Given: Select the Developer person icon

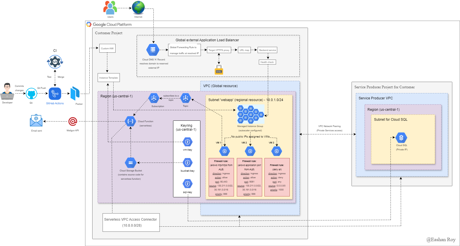Looking at the screenshot, I should click(x=7, y=91).
